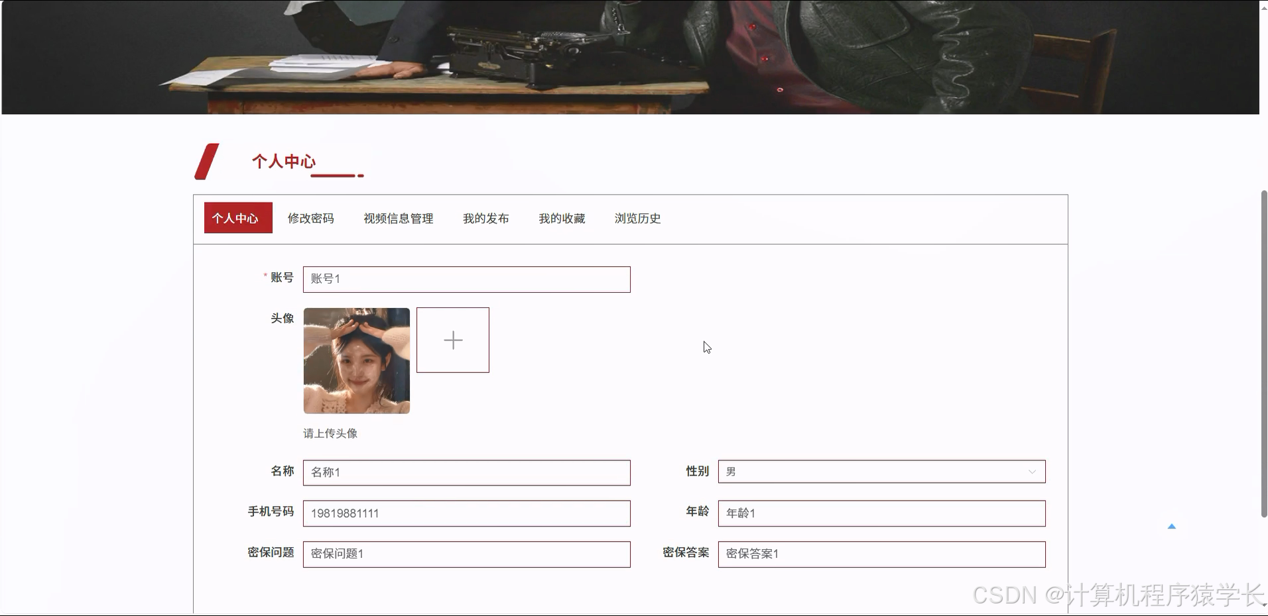Click the 密保问题 security question field
The width and height of the screenshot is (1268, 616).
tap(467, 554)
